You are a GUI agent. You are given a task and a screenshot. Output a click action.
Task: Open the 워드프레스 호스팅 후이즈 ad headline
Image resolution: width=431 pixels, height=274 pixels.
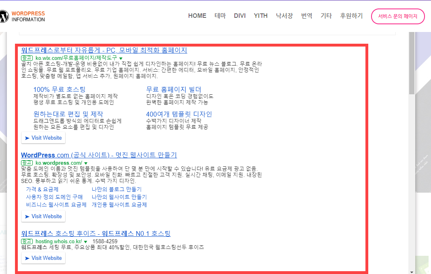point(96,234)
